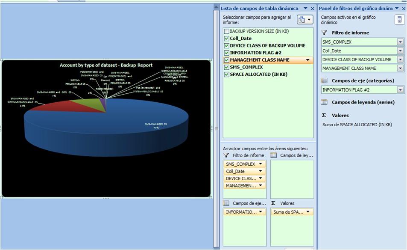Close the Panel de filtros pane

[x=404, y=9]
